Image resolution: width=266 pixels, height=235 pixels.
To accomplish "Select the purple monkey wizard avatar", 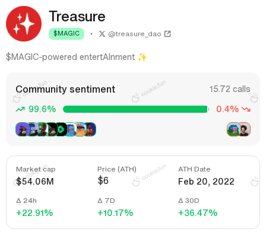I will coord(21,129).
